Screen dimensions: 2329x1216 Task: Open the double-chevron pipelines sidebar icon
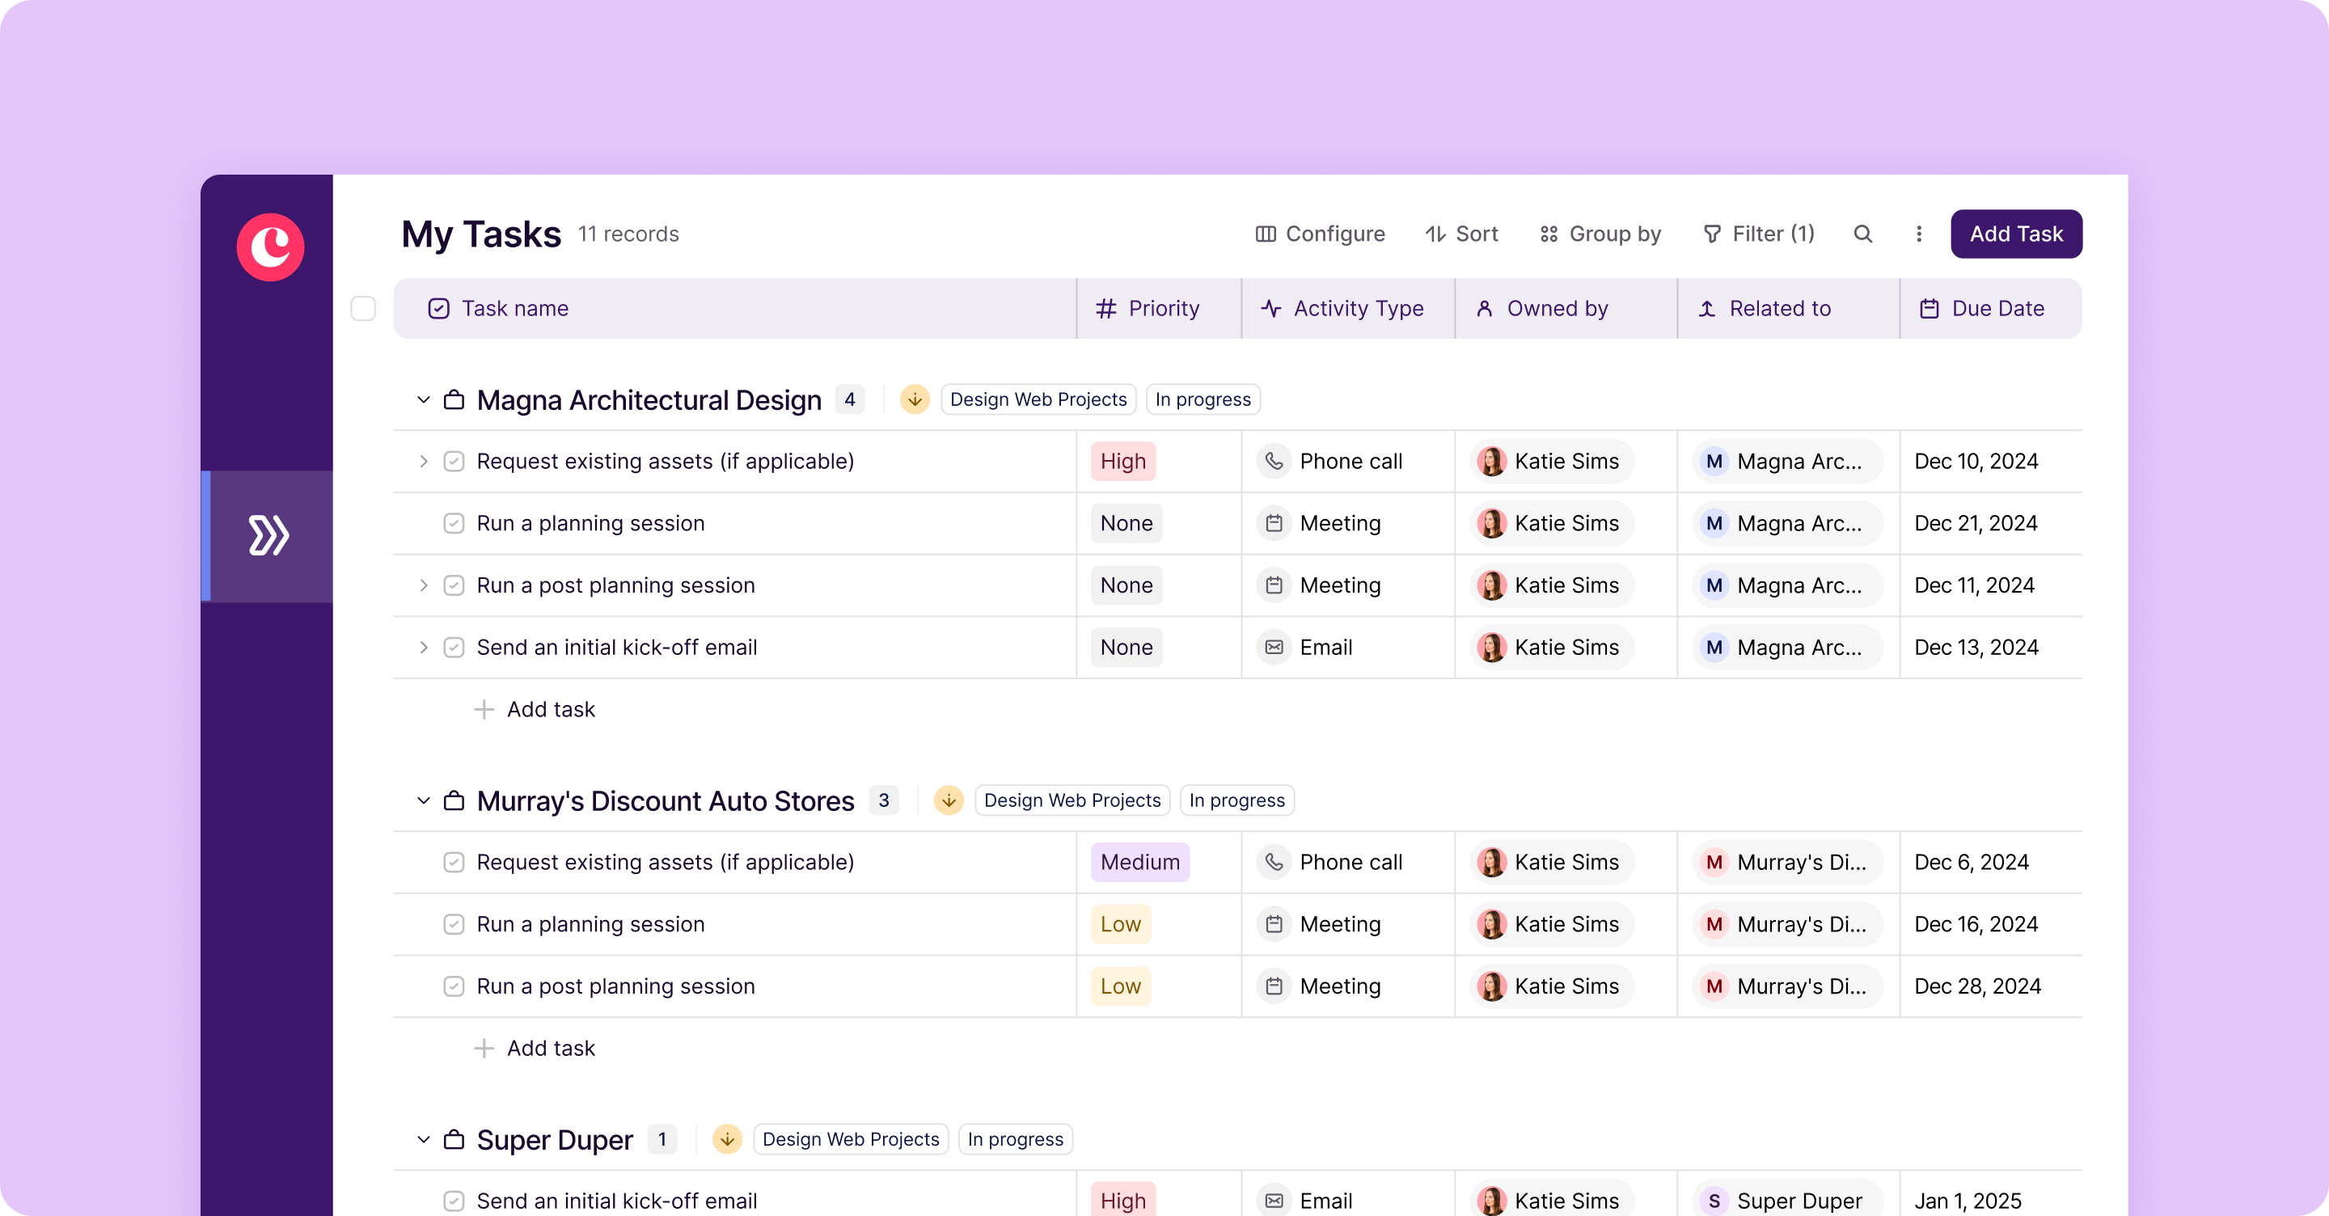pyautogui.click(x=268, y=535)
